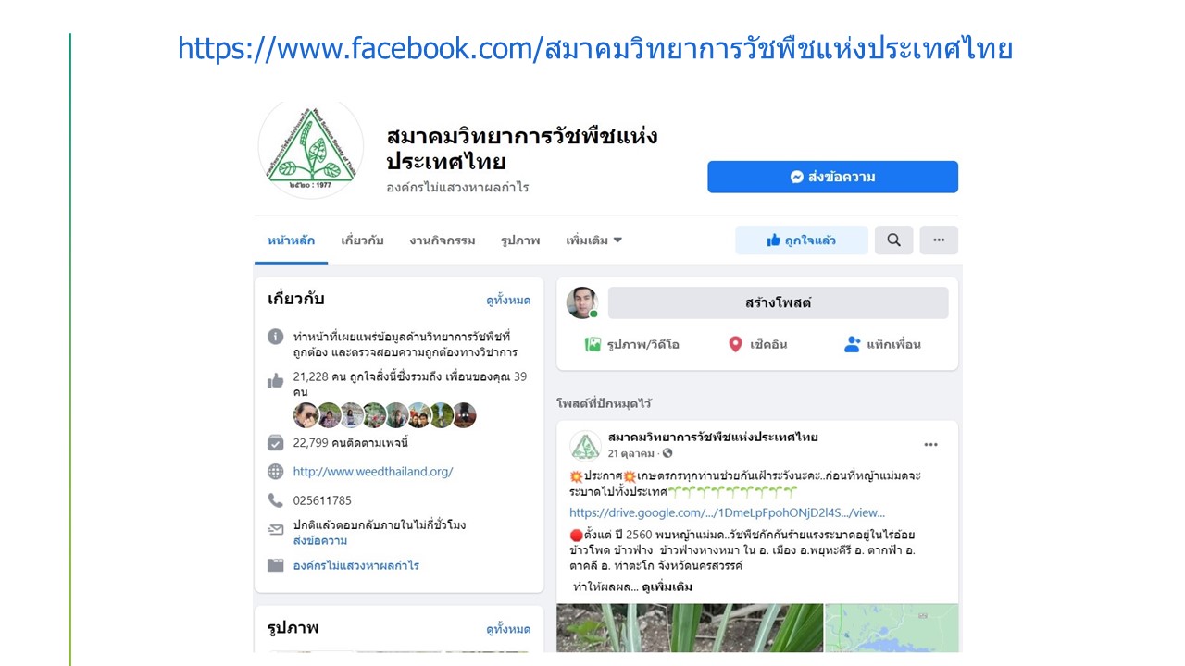This screenshot has height=666, width=1185.
Task: Click the เช็คอิน location pin icon
Action: 735,344
